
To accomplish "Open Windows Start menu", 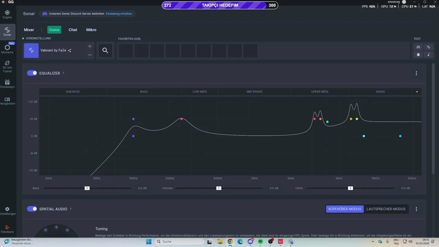I will 149,242.
